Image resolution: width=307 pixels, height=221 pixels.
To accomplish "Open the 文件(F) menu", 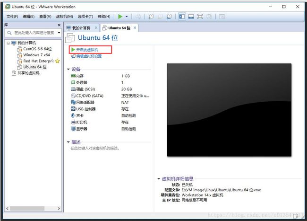I will [12, 17].
